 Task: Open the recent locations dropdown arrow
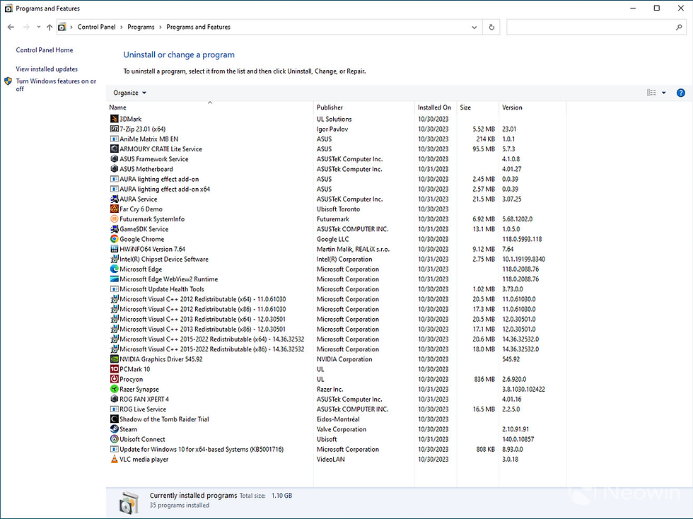click(x=38, y=28)
